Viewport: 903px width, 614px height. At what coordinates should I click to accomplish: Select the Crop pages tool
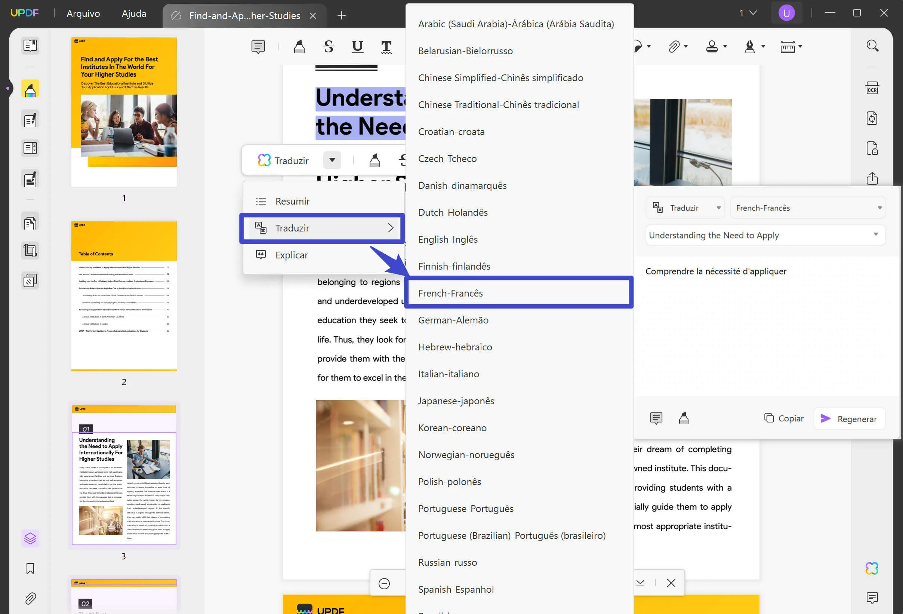coord(30,251)
